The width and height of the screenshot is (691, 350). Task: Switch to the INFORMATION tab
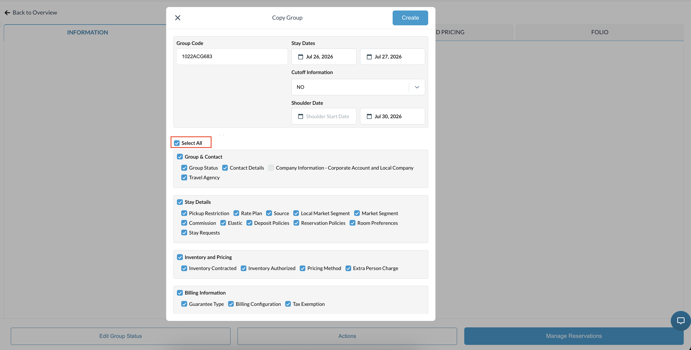(x=88, y=32)
